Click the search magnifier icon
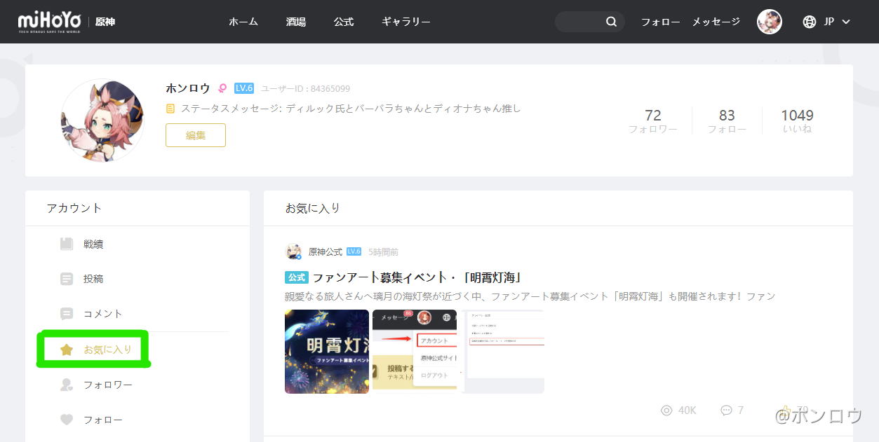The height and width of the screenshot is (442, 879). [x=610, y=22]
